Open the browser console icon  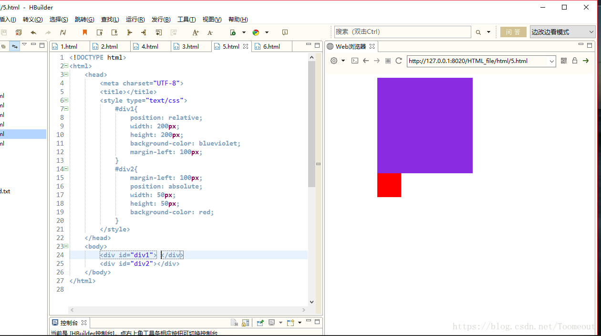[355, 61]
